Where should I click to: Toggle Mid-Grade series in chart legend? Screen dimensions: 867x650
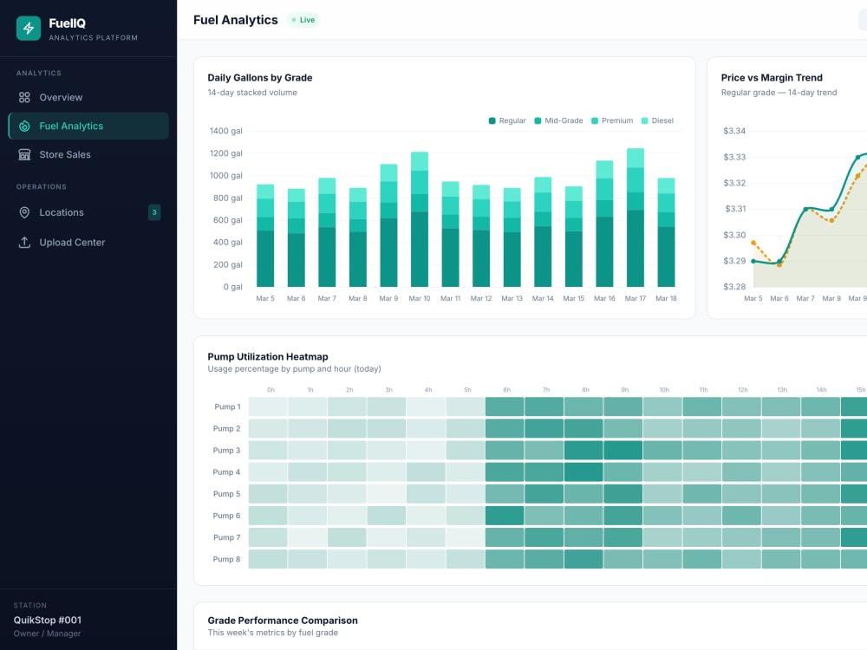tap(558, 120)
